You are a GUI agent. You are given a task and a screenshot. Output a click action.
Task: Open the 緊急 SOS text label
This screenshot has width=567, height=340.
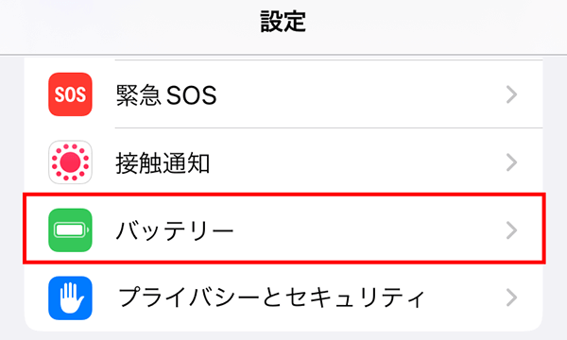click(166, 95)
